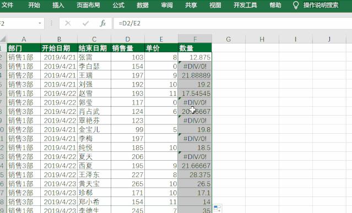
Task: Select cell containing 覃艳芬
Action: (x=94, y=121)
